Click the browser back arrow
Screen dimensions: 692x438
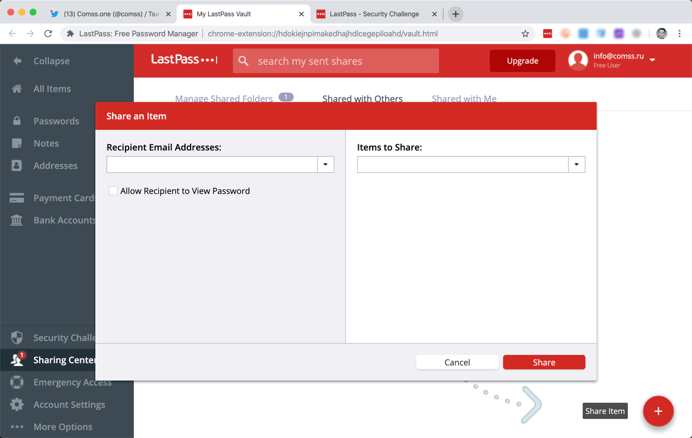click(12, 33)
